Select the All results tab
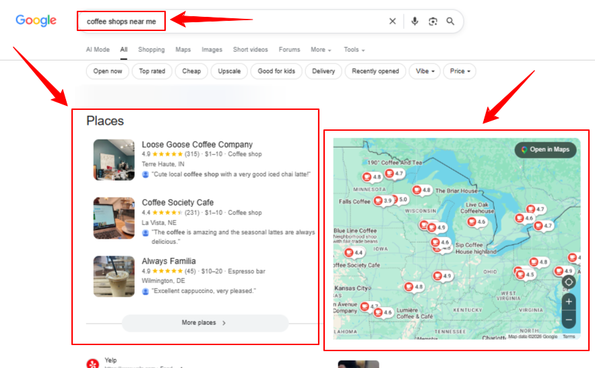 [124, 50]
